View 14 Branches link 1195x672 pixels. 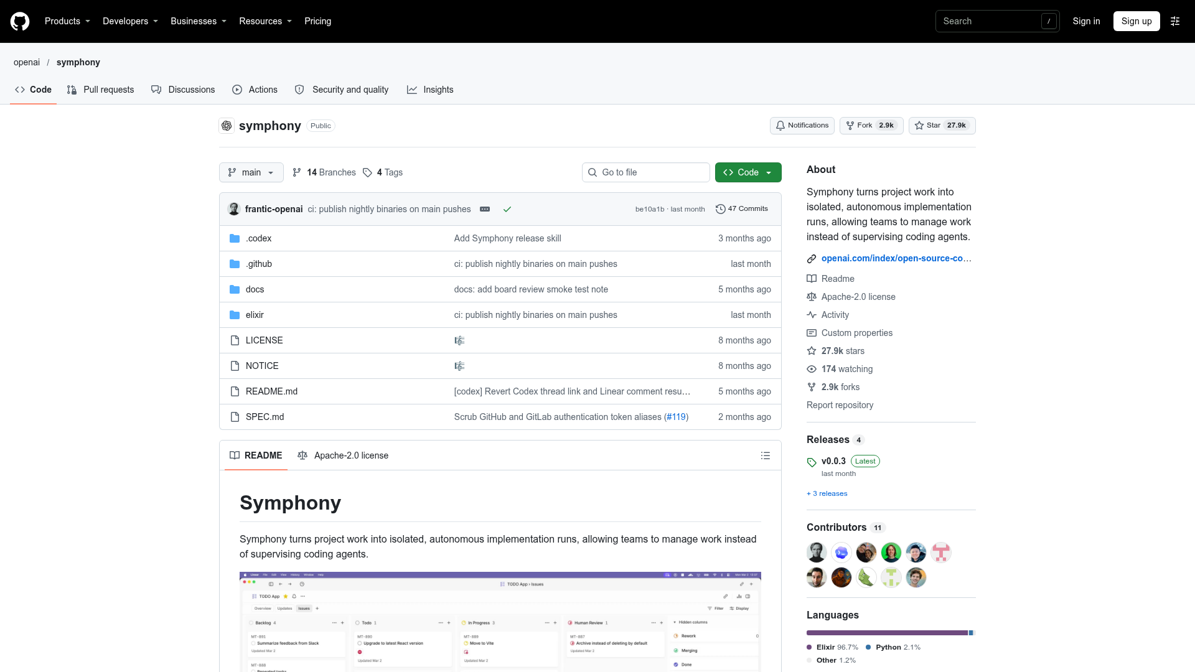coord(324,172)
